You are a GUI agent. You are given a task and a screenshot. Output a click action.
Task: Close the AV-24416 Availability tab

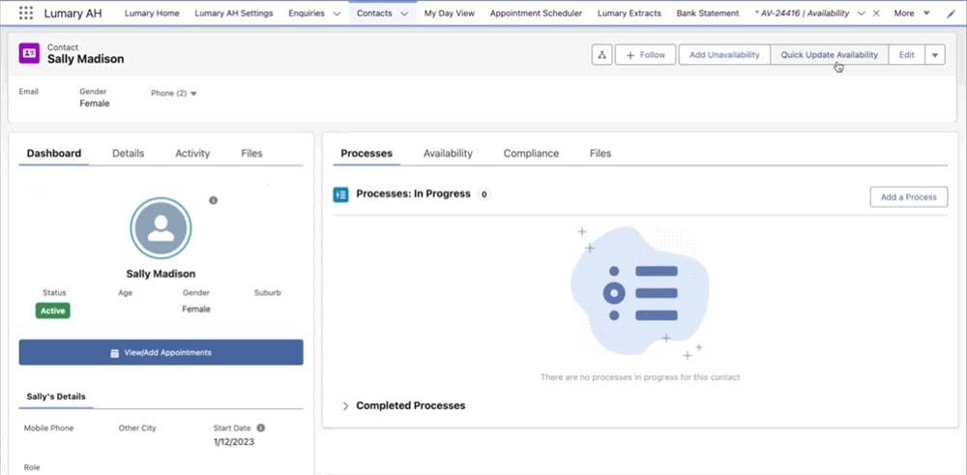[x=876, y=14]
